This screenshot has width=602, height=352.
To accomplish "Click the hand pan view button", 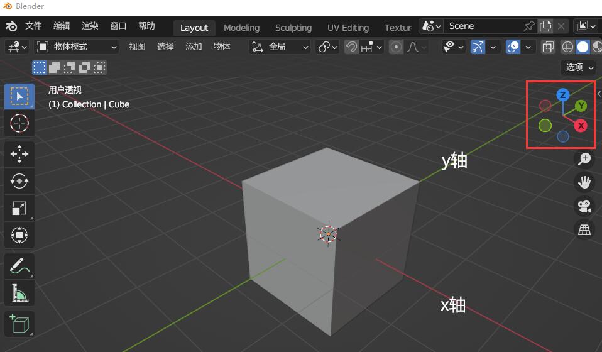I will click(x=584, y=182).
